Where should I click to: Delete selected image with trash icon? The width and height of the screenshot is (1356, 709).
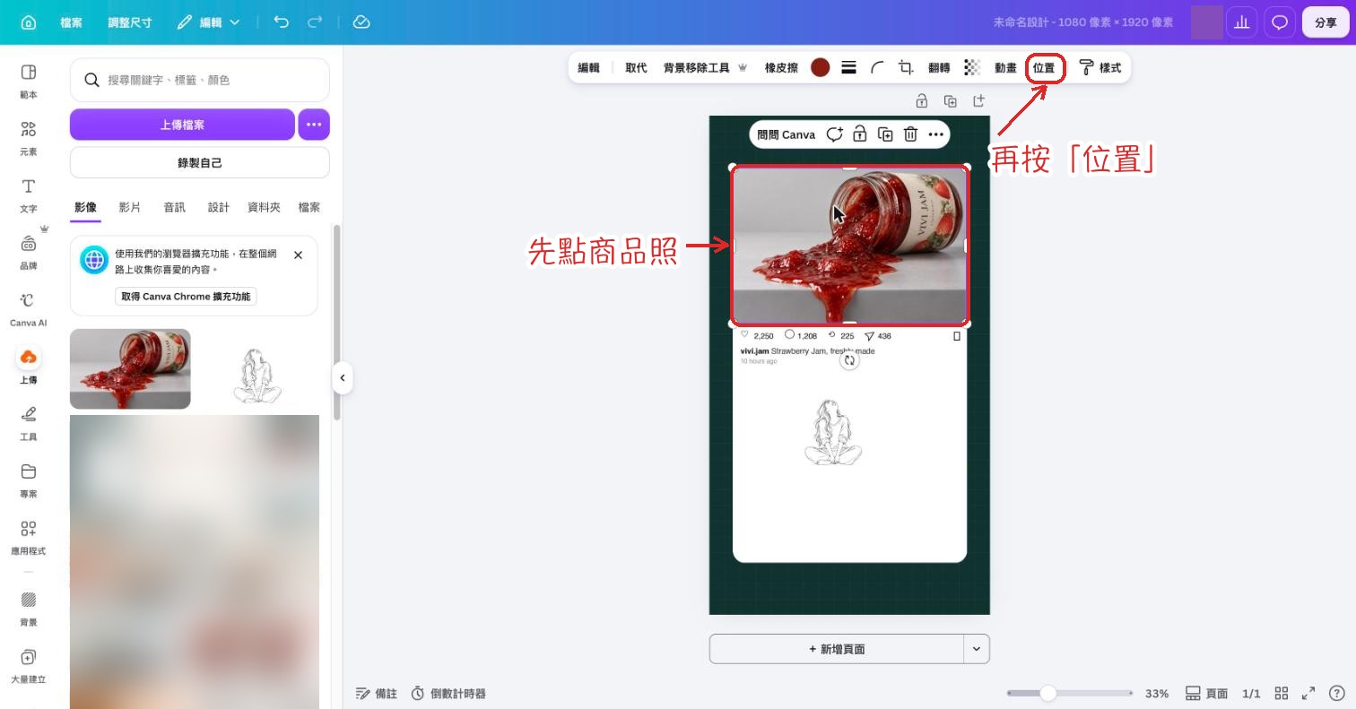pos(910,134)
